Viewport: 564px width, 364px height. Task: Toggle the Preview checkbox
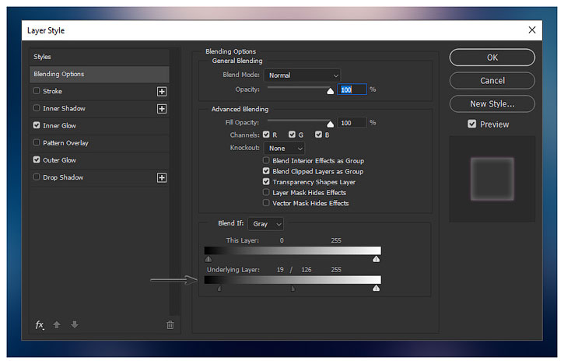click(x=472, y=124)
